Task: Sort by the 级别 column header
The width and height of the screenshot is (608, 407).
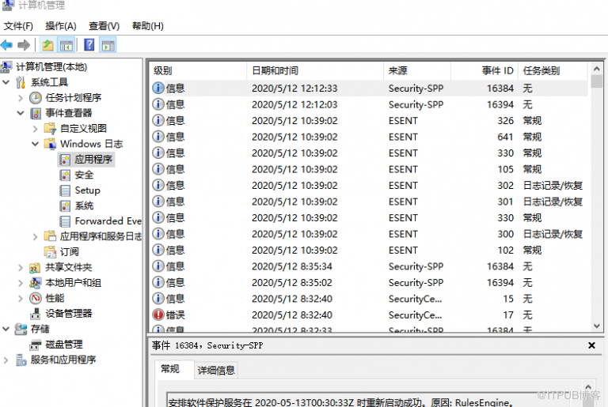Action: 198,71
